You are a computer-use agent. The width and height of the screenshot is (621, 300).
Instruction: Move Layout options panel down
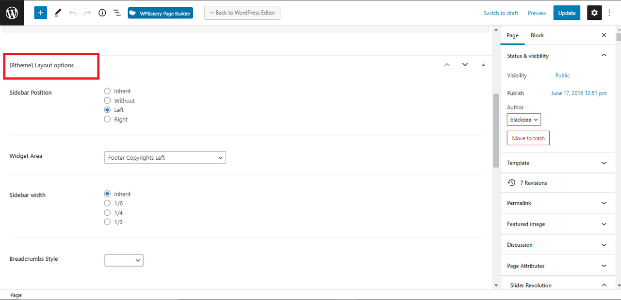point(465,65)
